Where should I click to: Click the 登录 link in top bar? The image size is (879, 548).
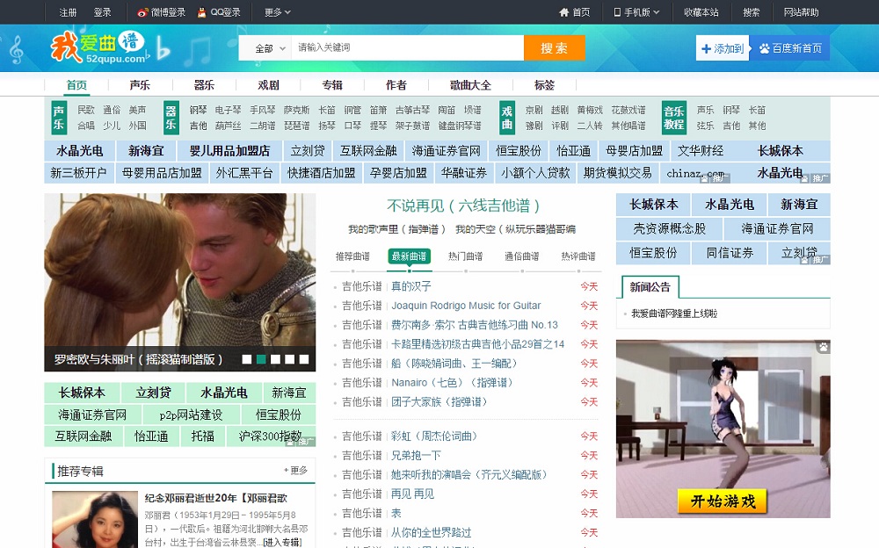(x=102, y=12)
